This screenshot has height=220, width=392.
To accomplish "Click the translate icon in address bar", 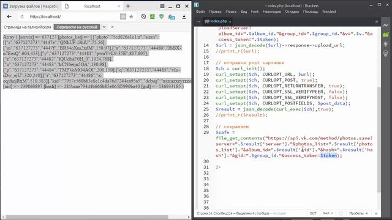I will click(x=123, y=16).
